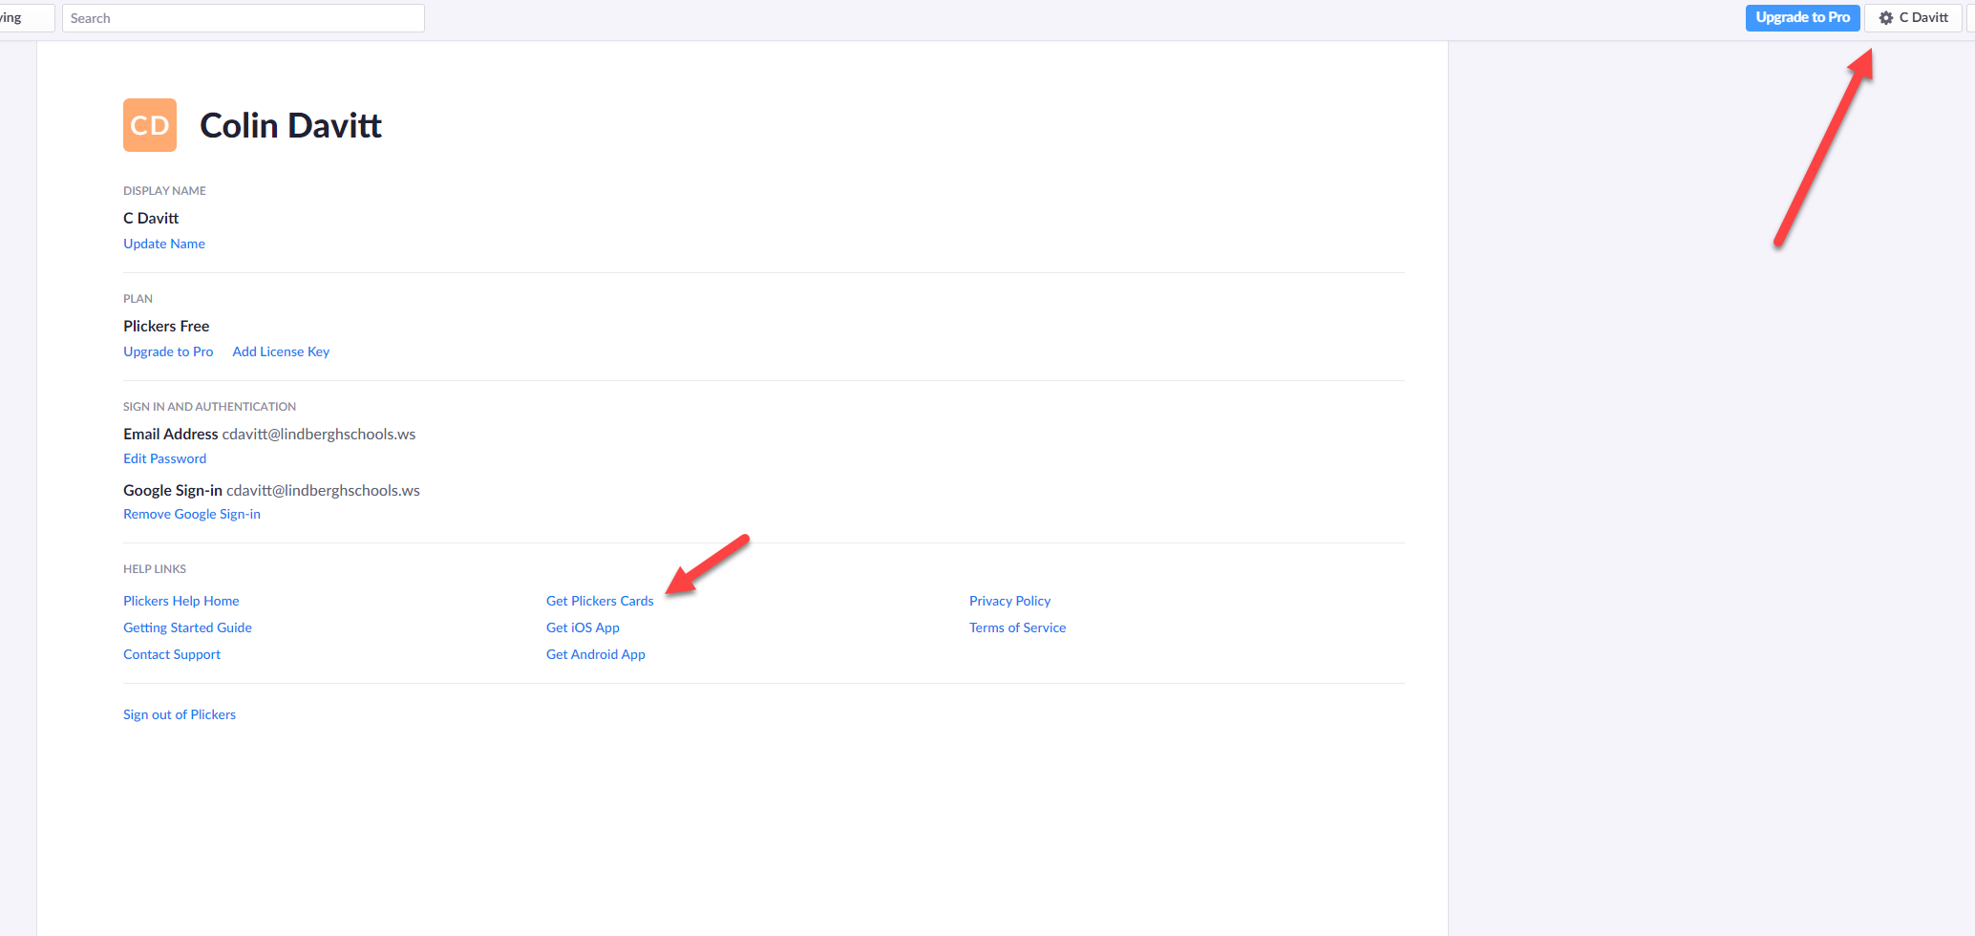Click the C Davitt label in top bar
The width and height of the screenshot is (1975, 936).
coord(1923,17)
